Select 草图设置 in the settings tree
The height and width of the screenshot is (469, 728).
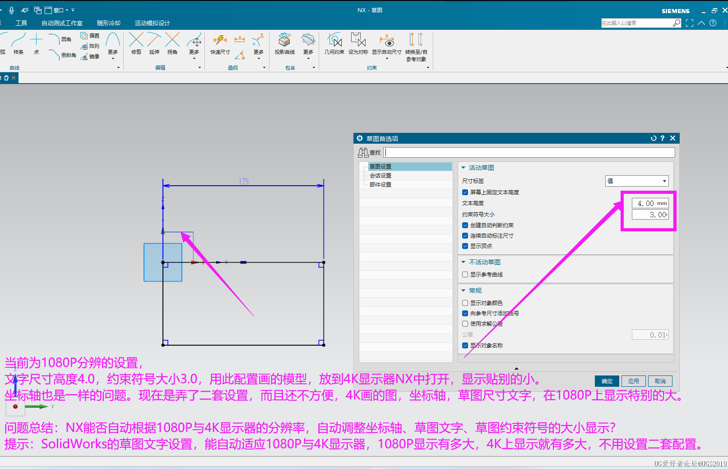point(380,167)
